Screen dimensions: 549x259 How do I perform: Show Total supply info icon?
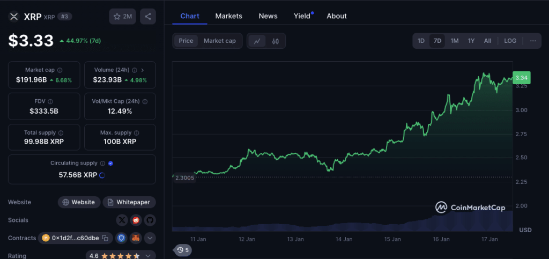pos(61,133)
